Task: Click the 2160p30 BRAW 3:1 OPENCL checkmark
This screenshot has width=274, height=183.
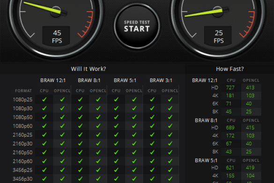Action: tap(170, 144)
